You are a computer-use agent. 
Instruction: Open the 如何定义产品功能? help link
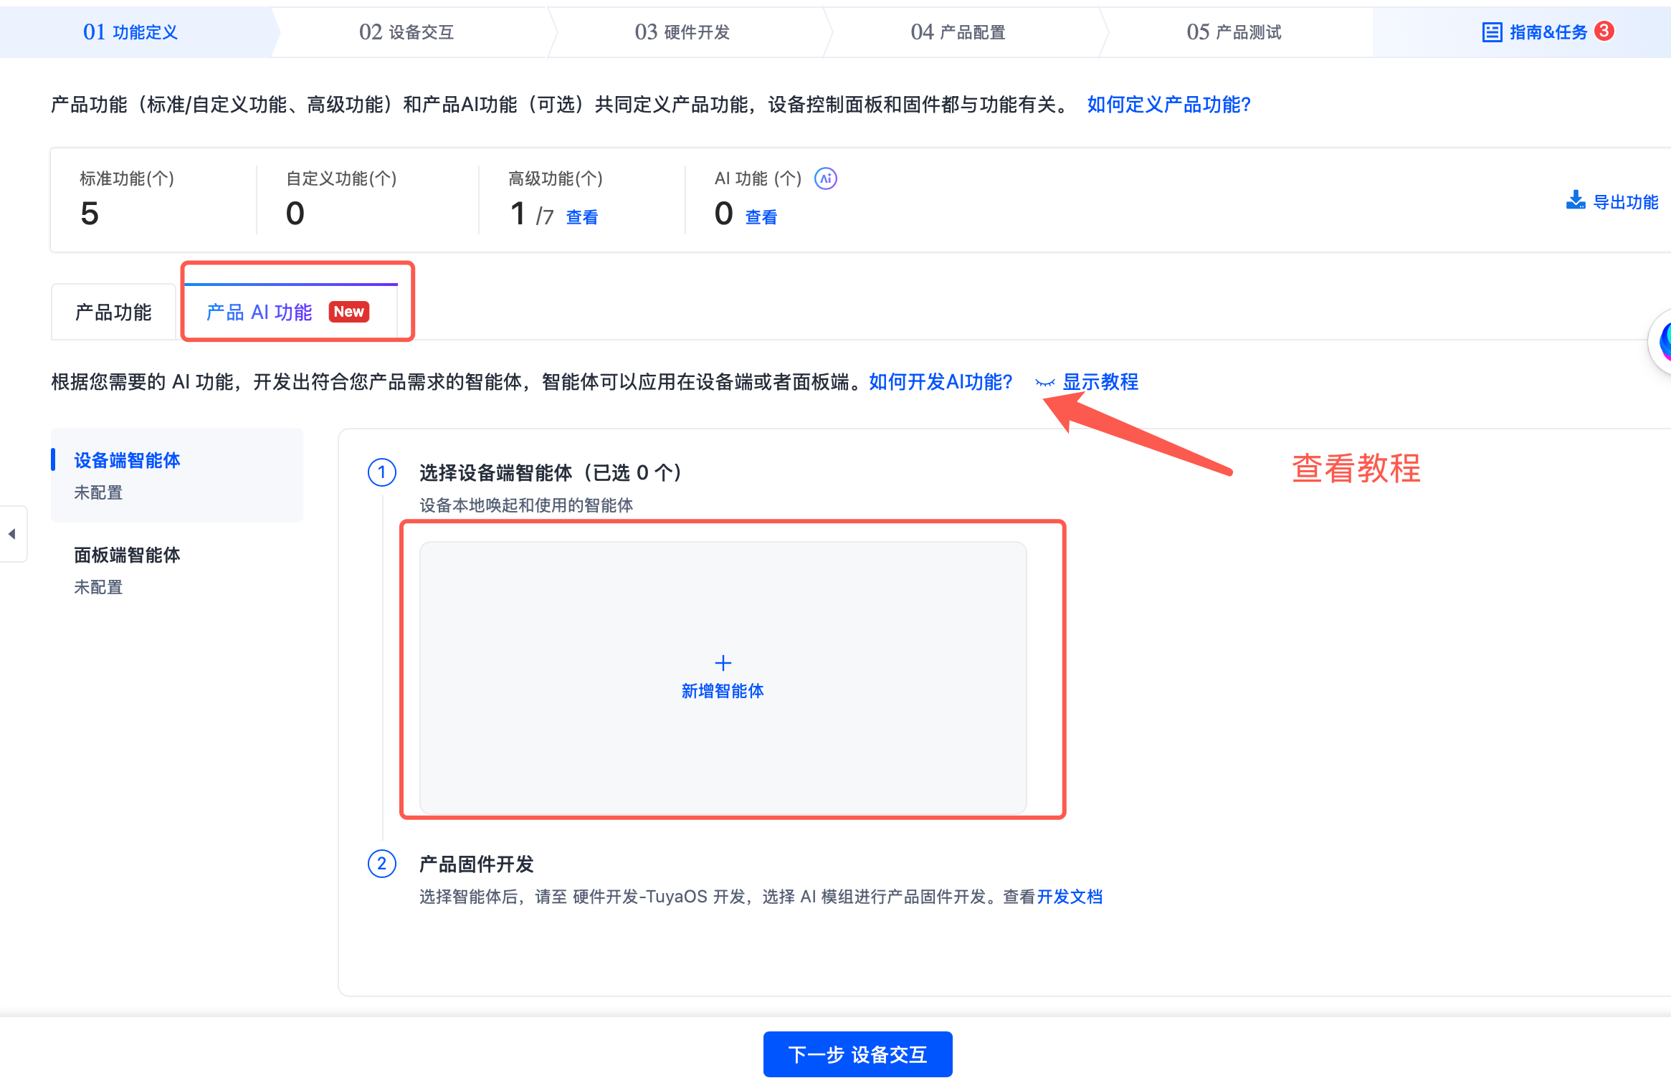click(x=1169, y=105)
